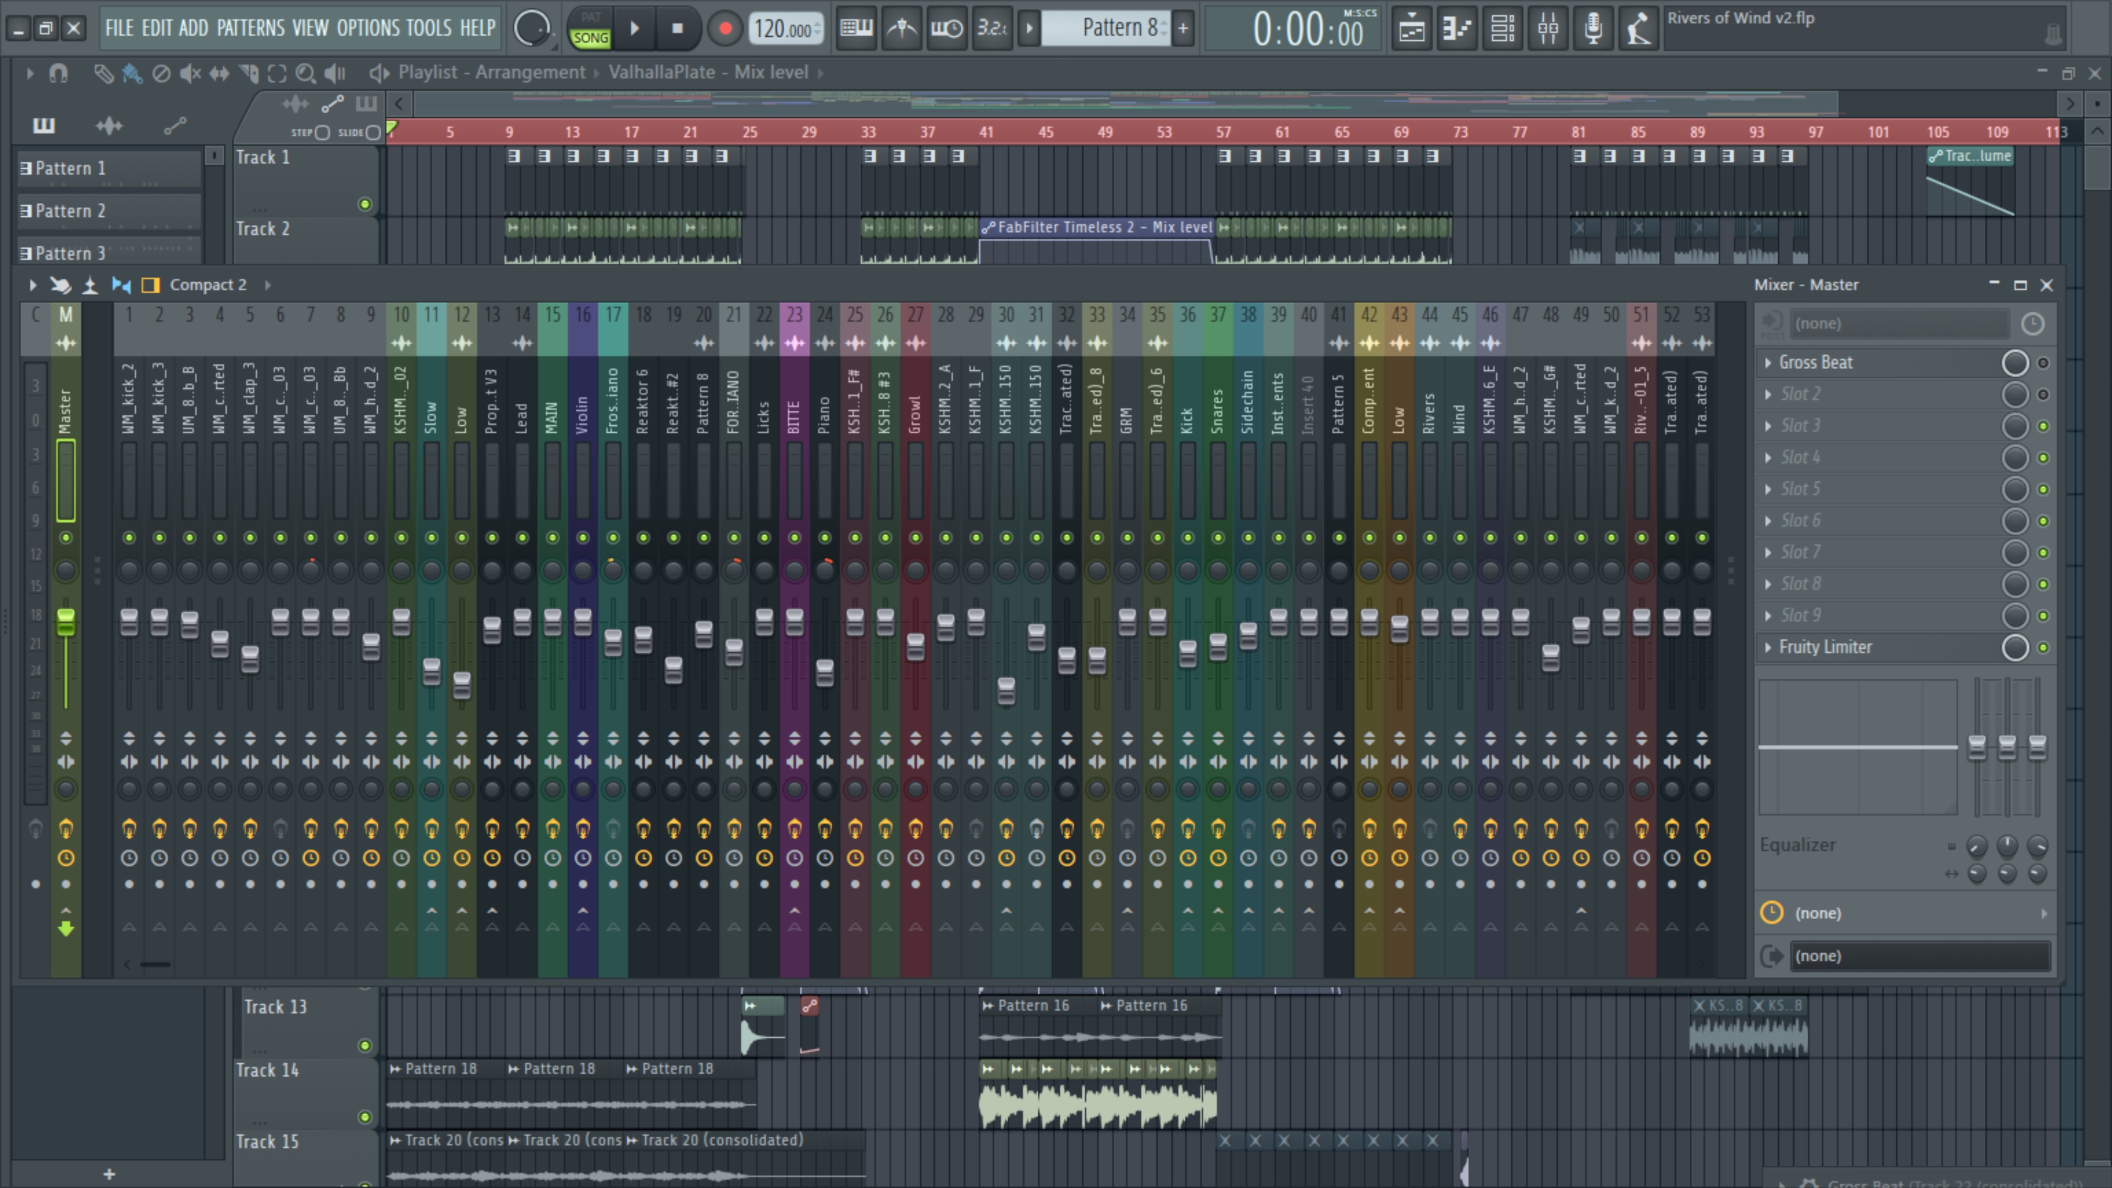The width and height of the screenshot is (2112, 1188).
Task: Toggle Slot 3 enable light
Action: pyautogui.click(x=2042, y=426)
